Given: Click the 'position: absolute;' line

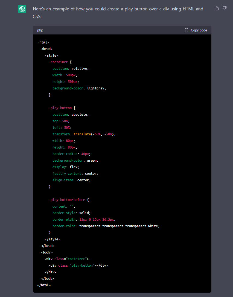Looking at the screenshot, I should 71,115.
